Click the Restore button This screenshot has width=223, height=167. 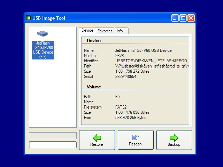[97, 140]
